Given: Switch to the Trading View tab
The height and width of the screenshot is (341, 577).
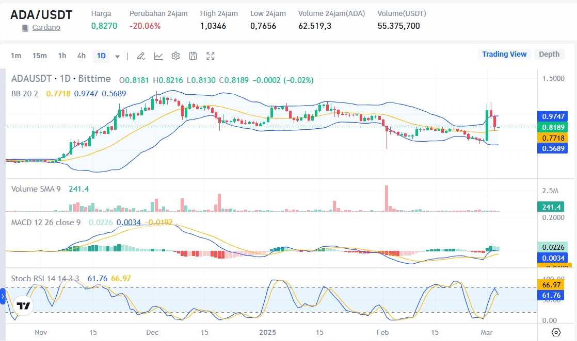Looking at the screenshot, I should click(x=504, y=54).
